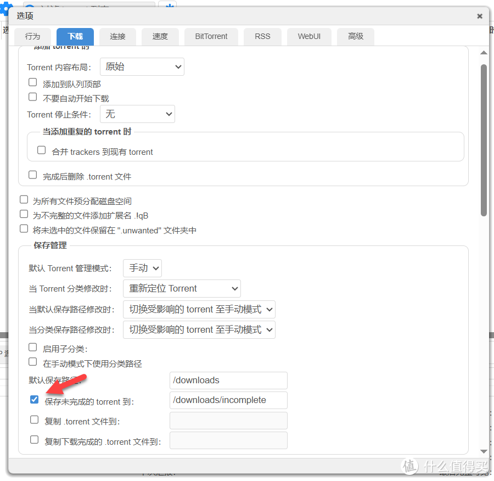The image size is (494, 481).
Task: Open 默认 Torrent 管理模式 dropdown
Action: click(x=142, y=269)
